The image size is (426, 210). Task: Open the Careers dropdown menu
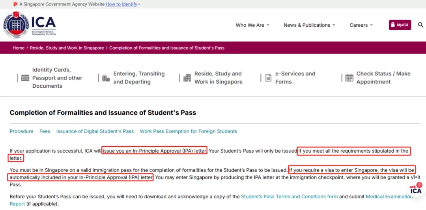[x=361, y=25]
